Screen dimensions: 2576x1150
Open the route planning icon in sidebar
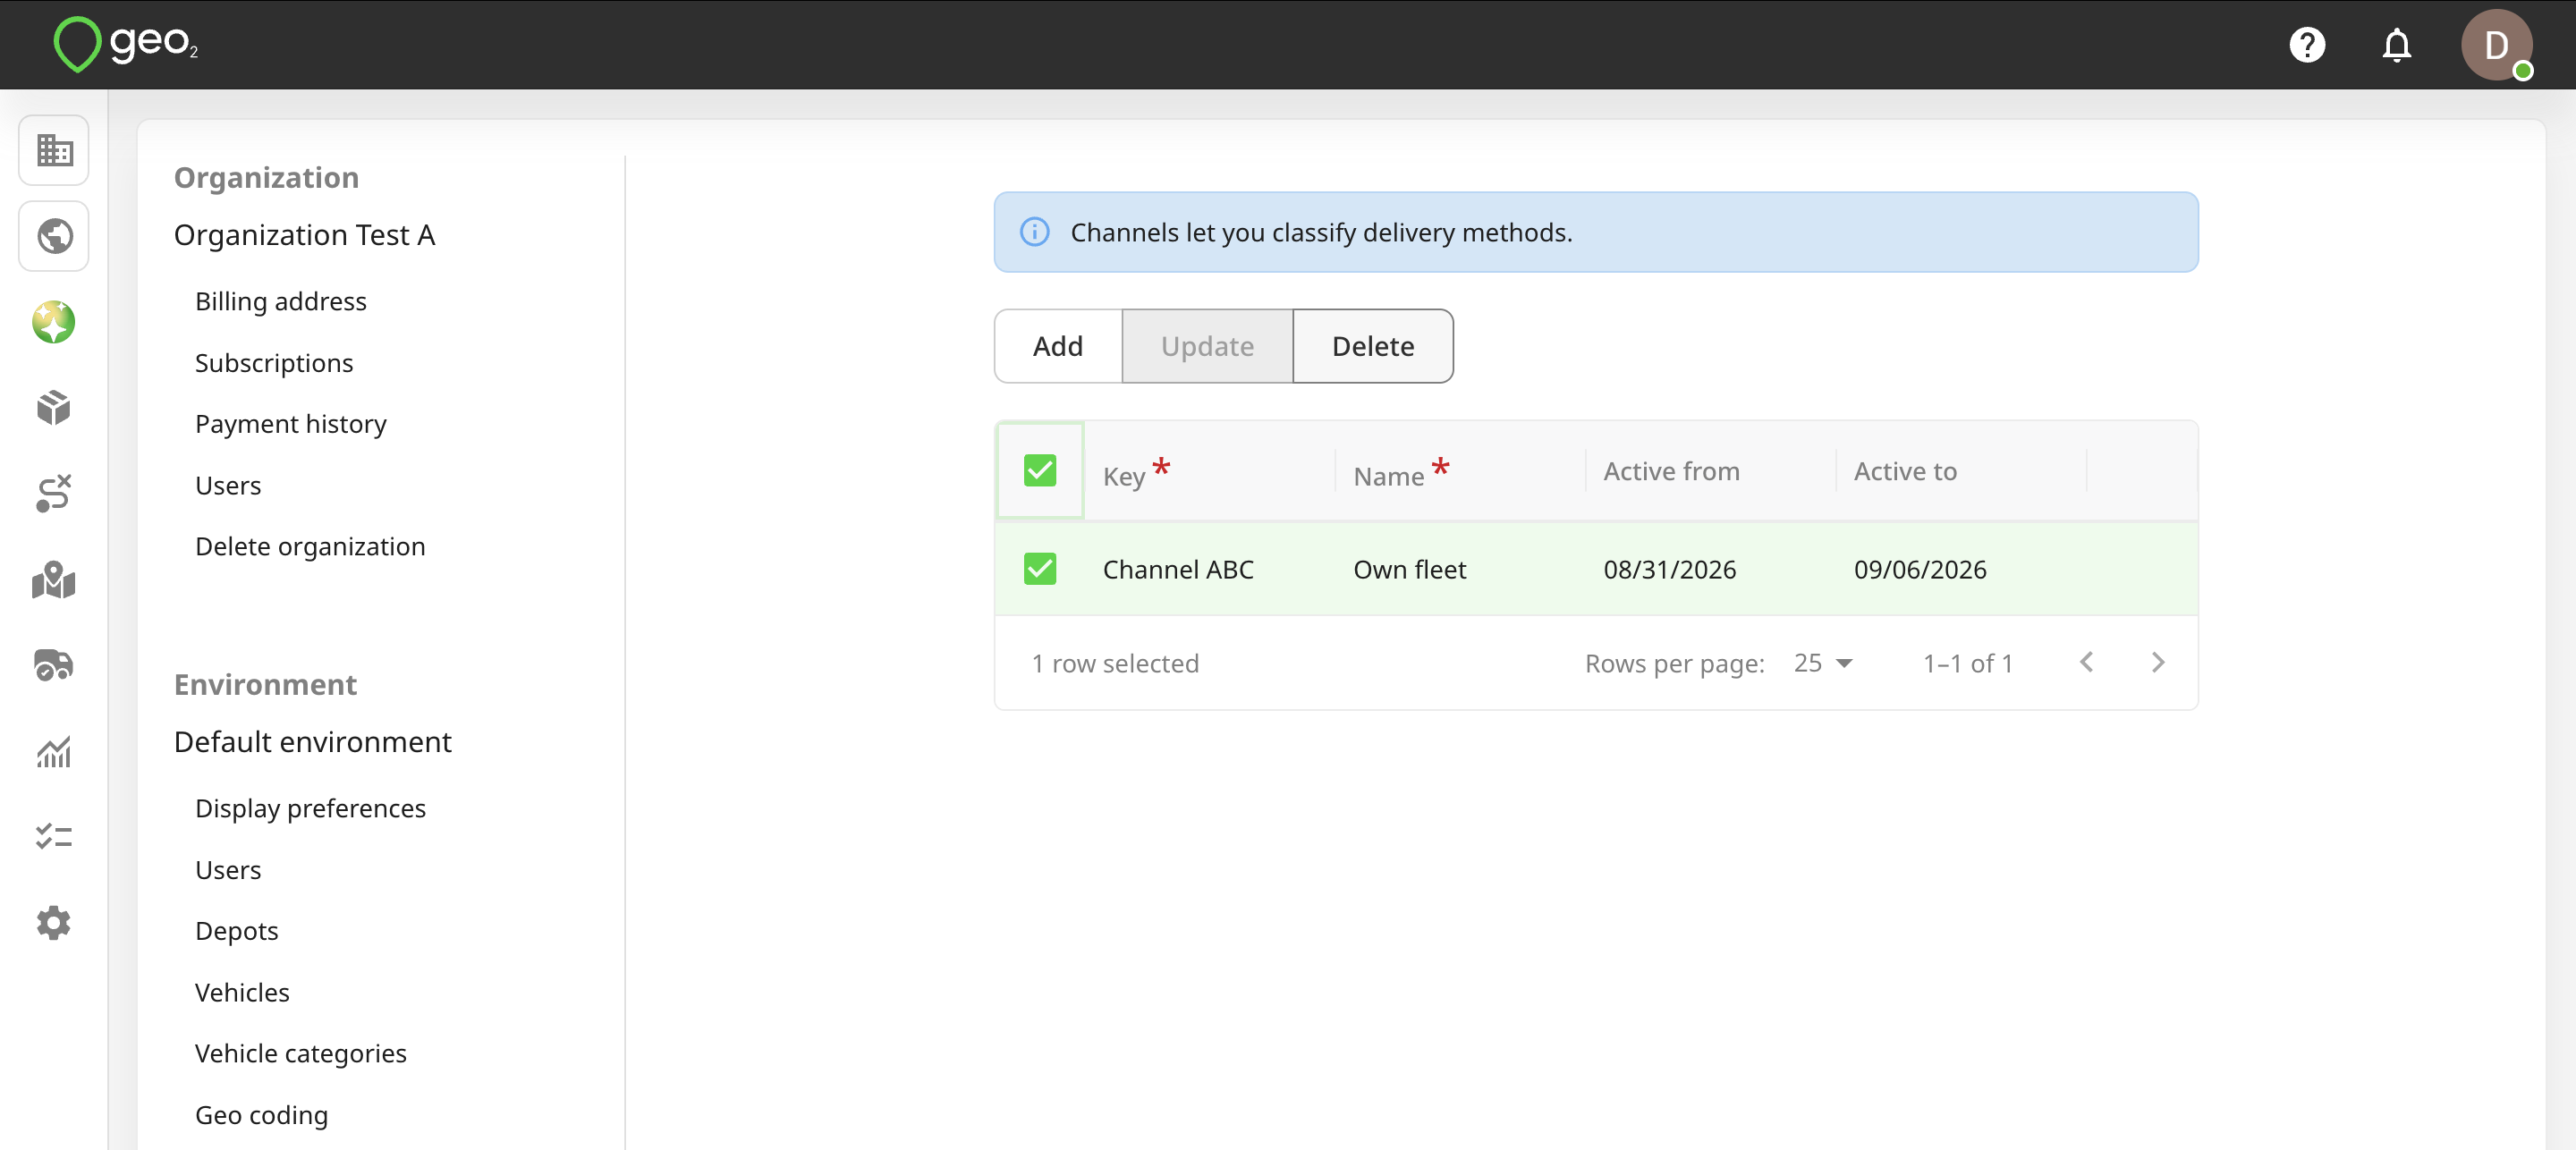coord(54,493)
